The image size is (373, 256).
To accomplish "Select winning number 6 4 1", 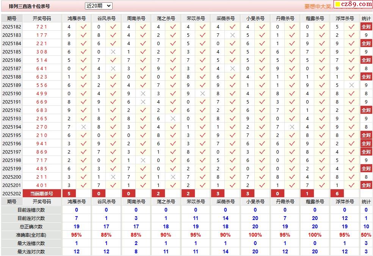I will pos(42,69).
